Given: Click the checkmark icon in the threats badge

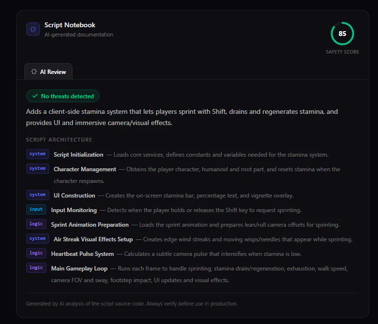Looking at the screenshot, I should pos(35,96).
